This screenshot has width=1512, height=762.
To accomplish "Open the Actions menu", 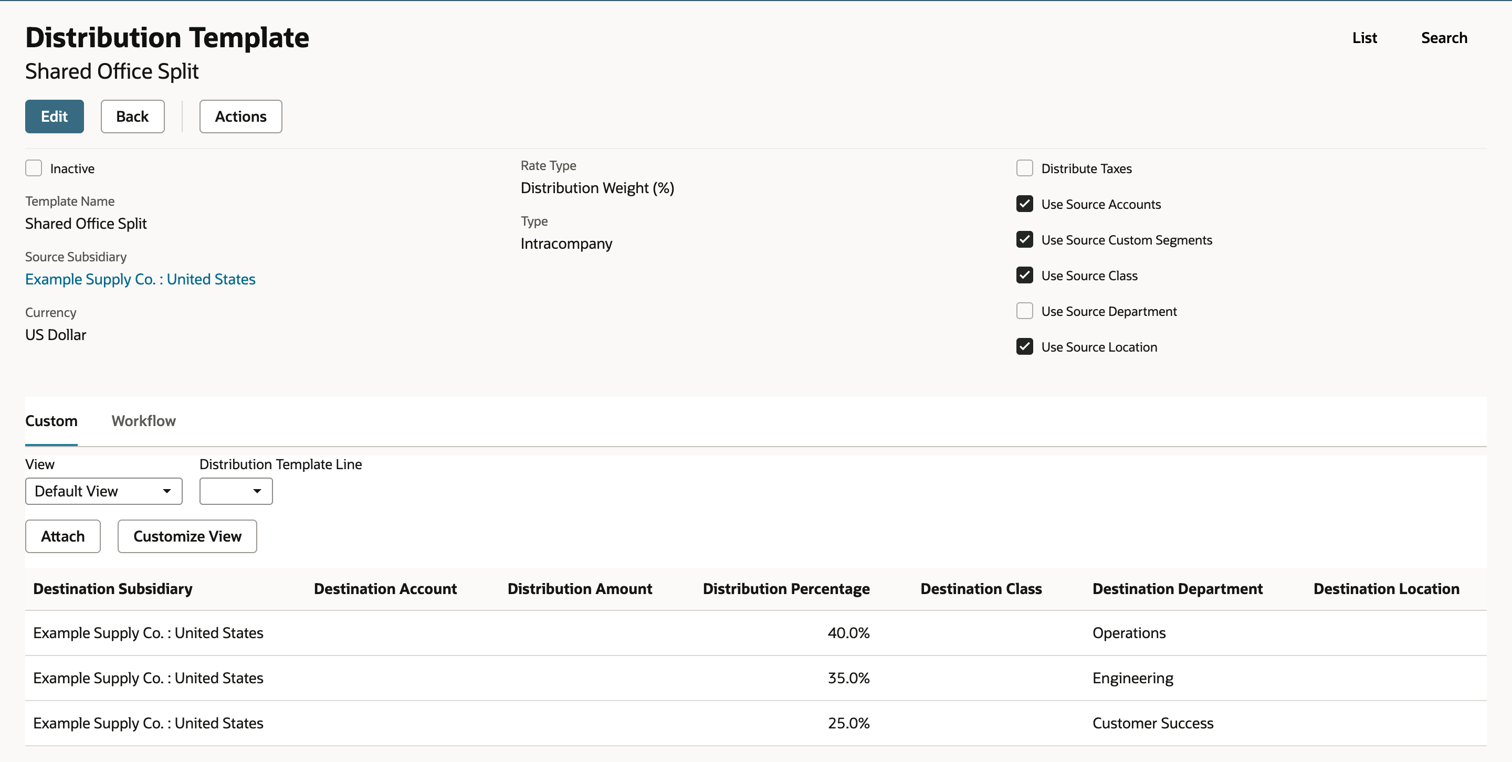I will pos(240,116).
